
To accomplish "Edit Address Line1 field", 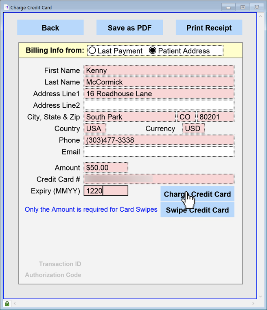I will tap(159, 94).
